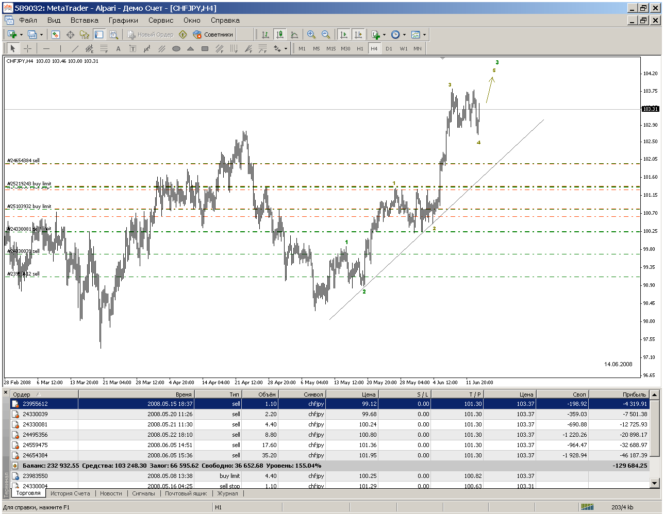This screenshot has height=514, width=664.
Task: Select the H4 timeframe button
Action: (x=374, y=48)
